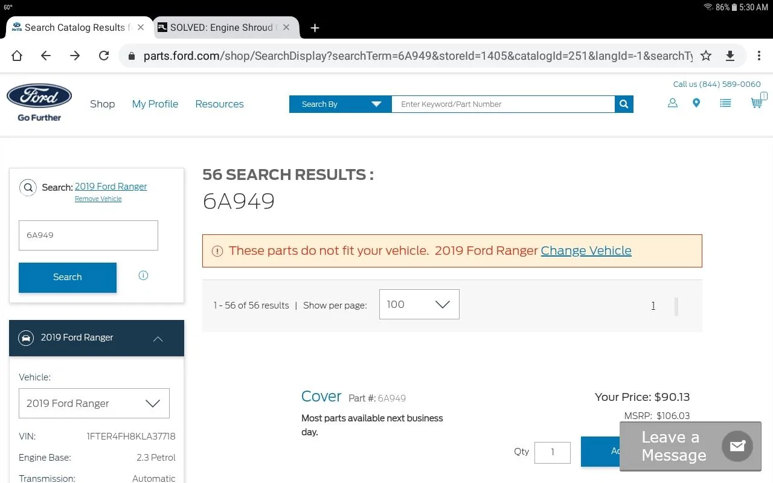Viewport: 773px width, 483px height.
Task: Switch to the SOLVED: Engine Shroud tab
Action: [x=220, y=27]
